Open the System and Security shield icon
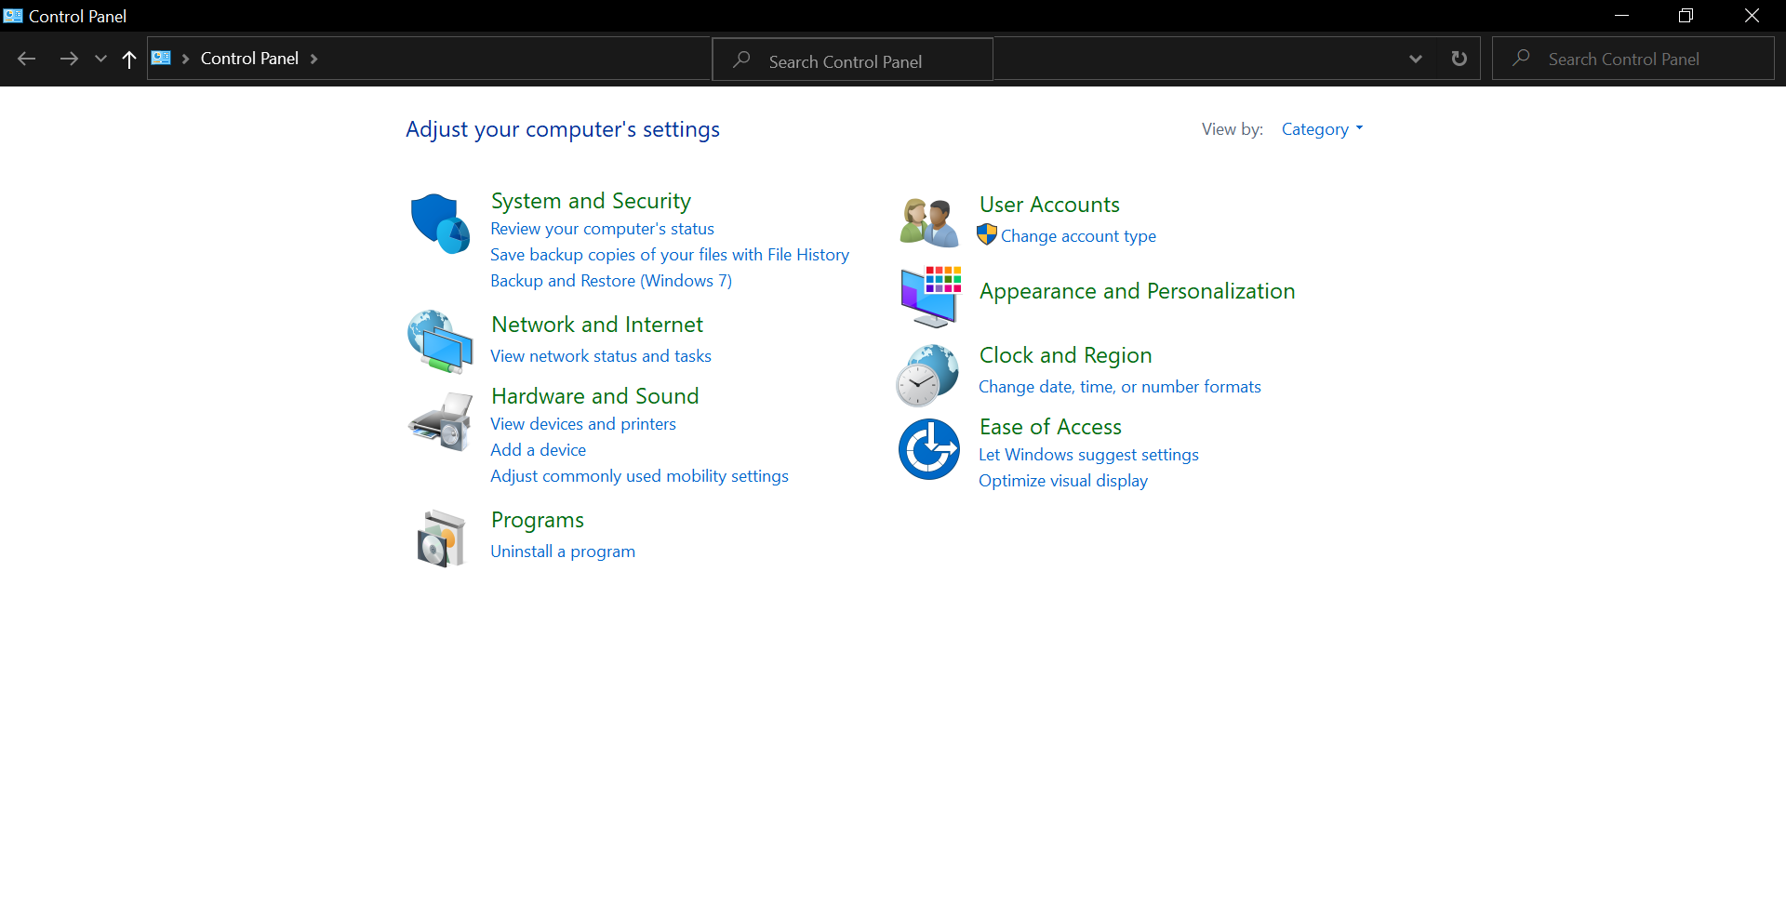The height and width of the screenshot is (917, 1786). (x=440, y=223)
